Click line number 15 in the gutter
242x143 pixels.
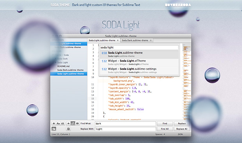[x=93, y=99]
